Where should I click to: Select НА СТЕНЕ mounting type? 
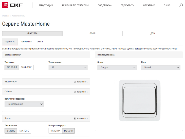coord(24,131)
